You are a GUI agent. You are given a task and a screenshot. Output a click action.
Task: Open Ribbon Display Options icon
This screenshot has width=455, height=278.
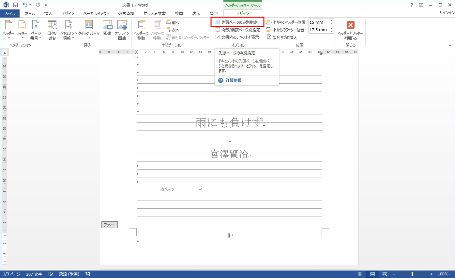pos(421,5)
